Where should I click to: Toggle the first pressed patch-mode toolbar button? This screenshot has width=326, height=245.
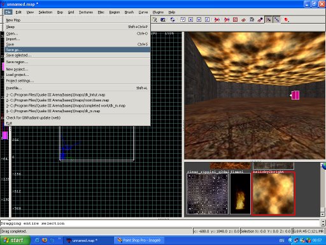(269, 20)
